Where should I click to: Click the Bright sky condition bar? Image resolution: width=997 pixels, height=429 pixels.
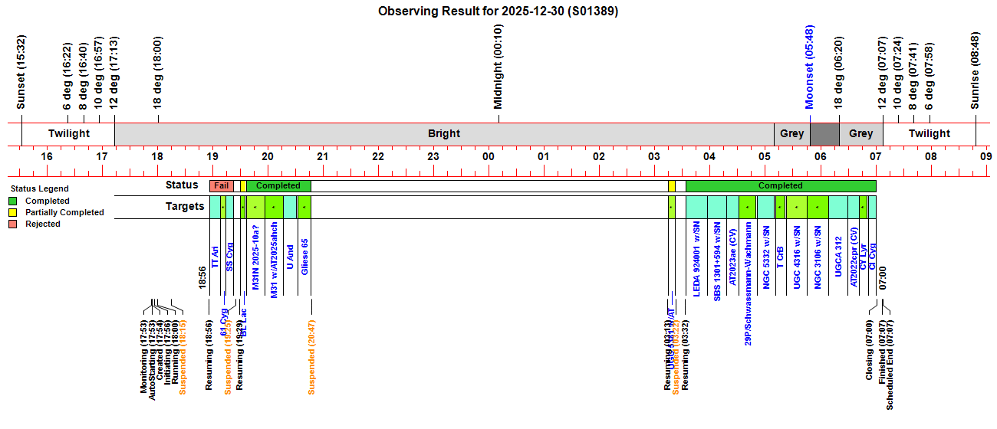444,133
